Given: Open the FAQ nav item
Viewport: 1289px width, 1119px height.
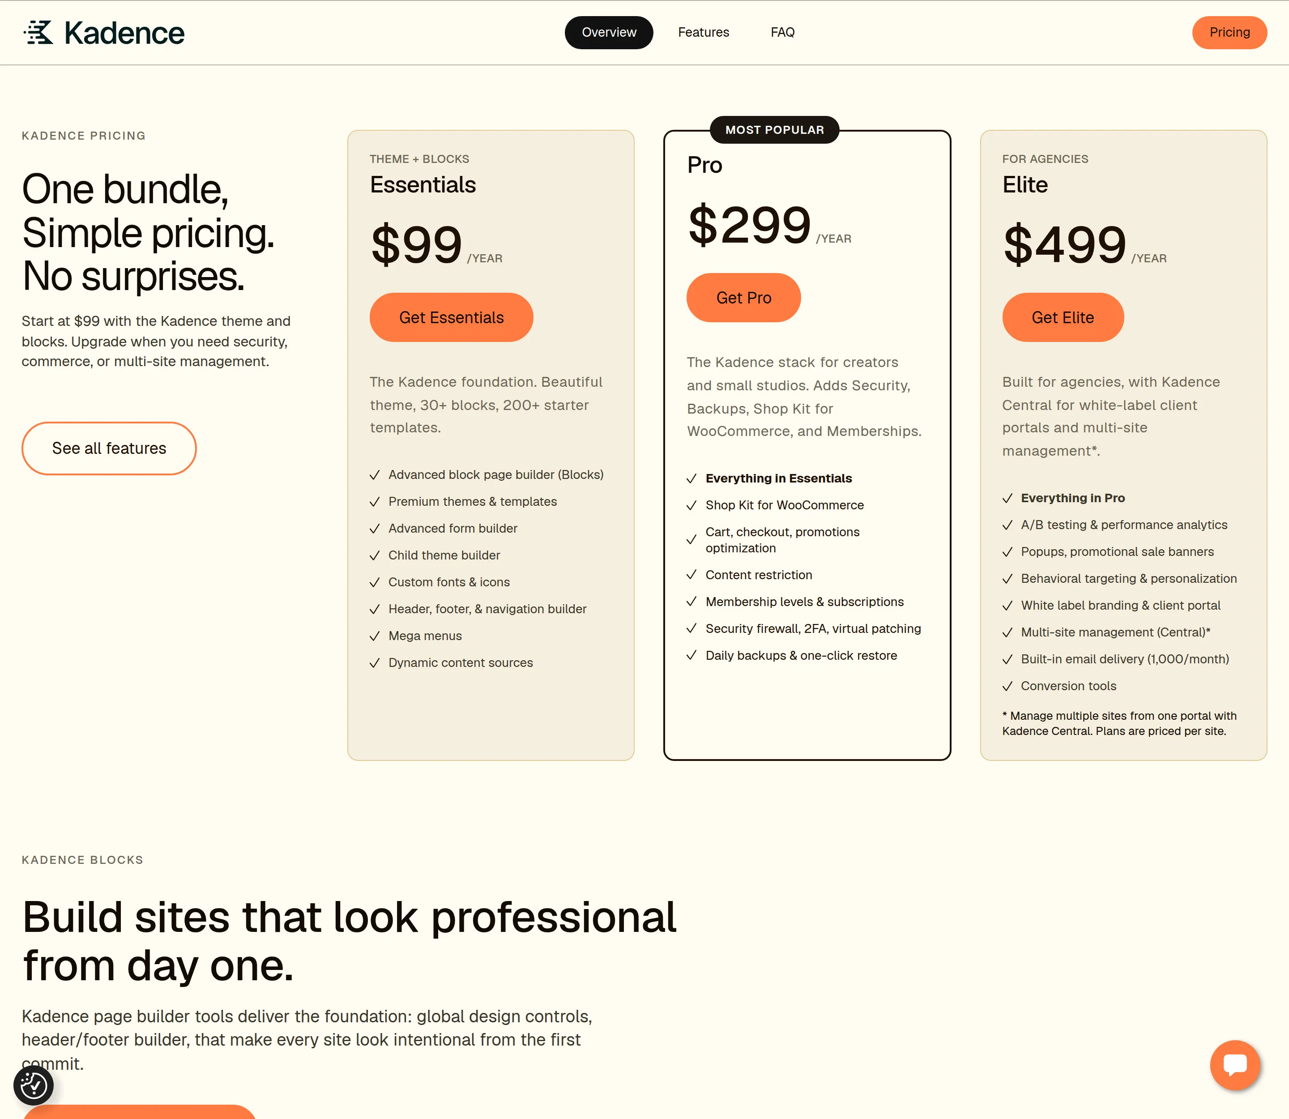Looking at the screenshot, I should (782, 33).
